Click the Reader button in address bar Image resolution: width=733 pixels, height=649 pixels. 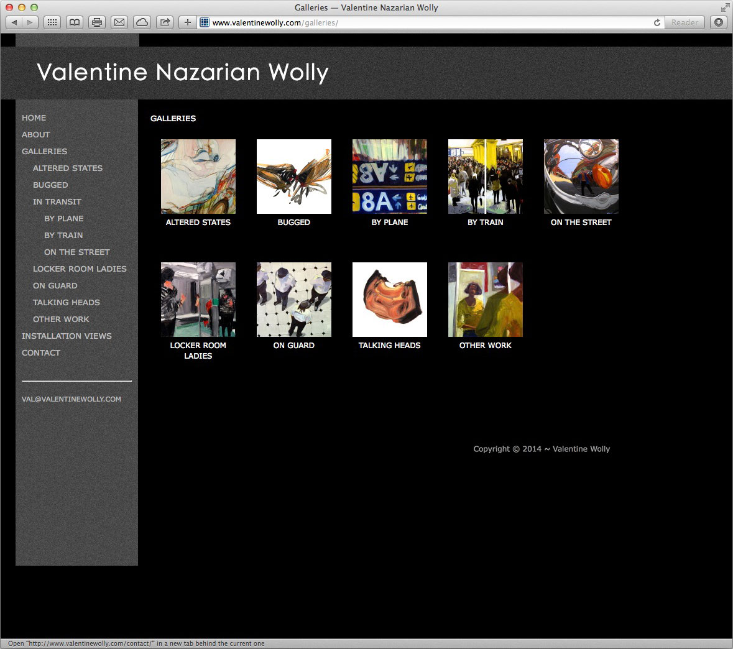click(x=685, y=22)
